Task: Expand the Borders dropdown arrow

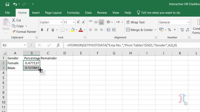Action: point(67,30)
